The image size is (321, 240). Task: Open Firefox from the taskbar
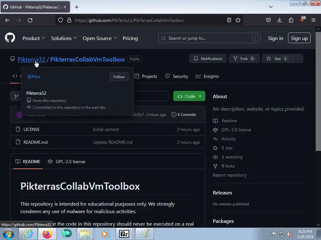coord(47,234)
